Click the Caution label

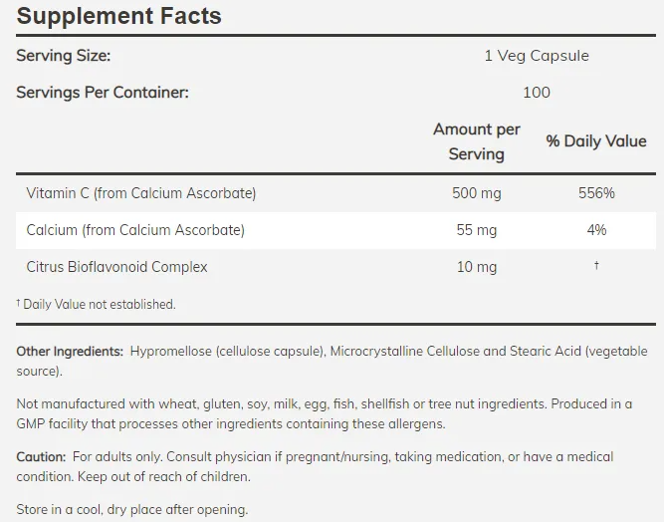(x=41, y=456)
